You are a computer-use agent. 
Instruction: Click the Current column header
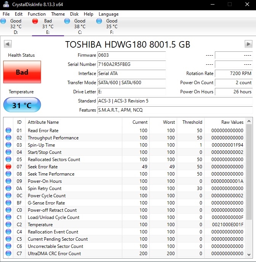pyautogui.click(x=136, y=122)
